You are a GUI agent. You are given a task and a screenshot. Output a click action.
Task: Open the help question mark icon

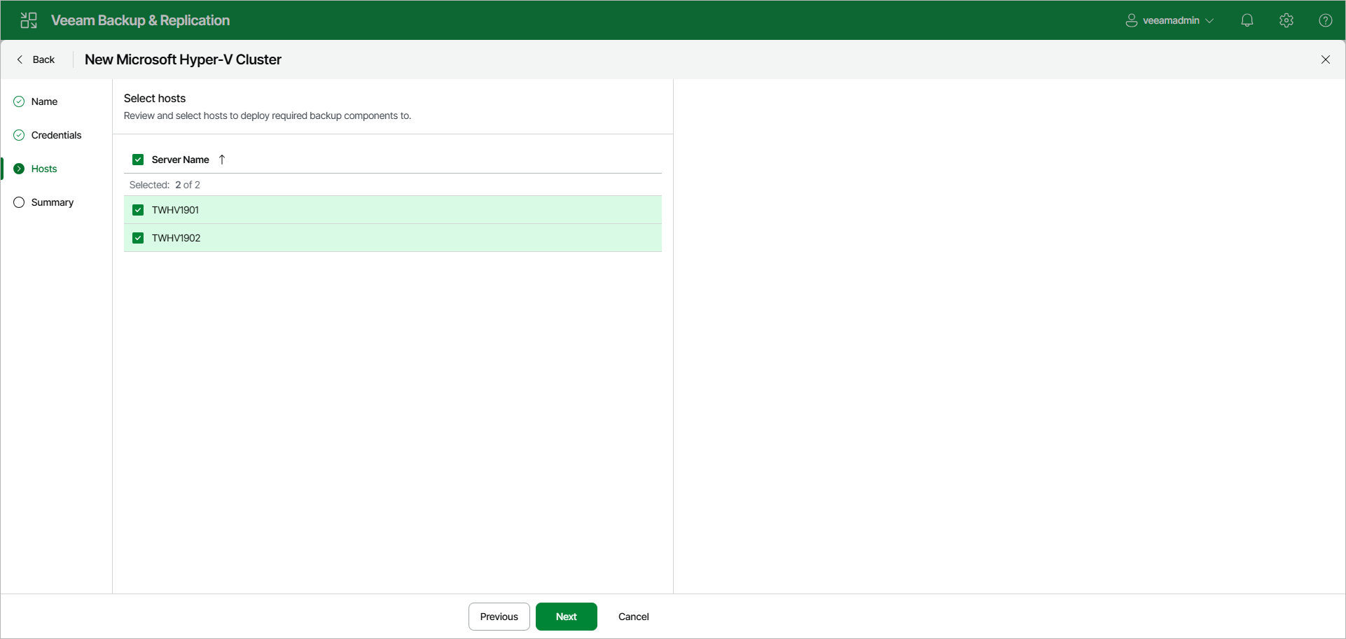pyautogui.click(x=1326, y=20)
